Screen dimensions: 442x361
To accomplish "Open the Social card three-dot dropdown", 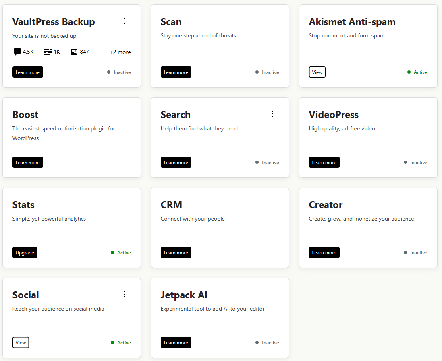I will tap(125, 294).
